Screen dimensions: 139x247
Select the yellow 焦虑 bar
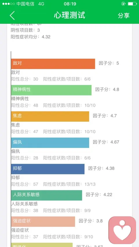(50, 116)
